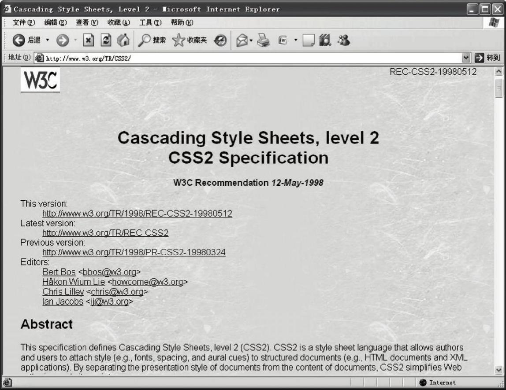This screenshot has width=506, height=390.
Task: Expand the Mail button dropdown arrow
Action: (x=251, y=40)
